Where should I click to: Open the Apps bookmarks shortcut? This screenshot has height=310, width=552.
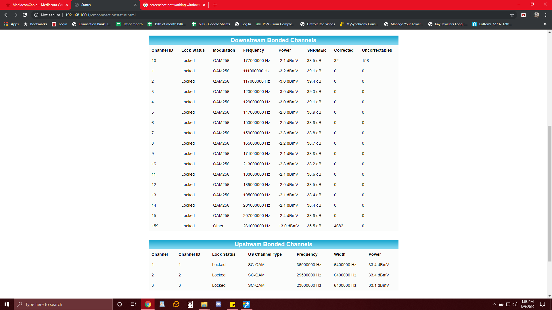pyautogui.click(x=11, y=24)
